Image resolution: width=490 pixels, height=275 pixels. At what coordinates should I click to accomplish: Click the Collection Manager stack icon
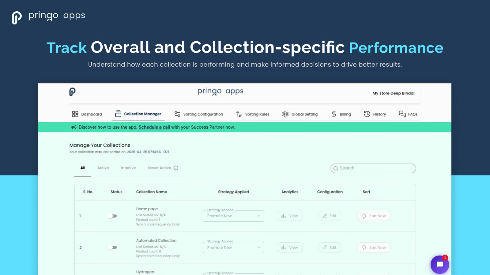(118, 114)
